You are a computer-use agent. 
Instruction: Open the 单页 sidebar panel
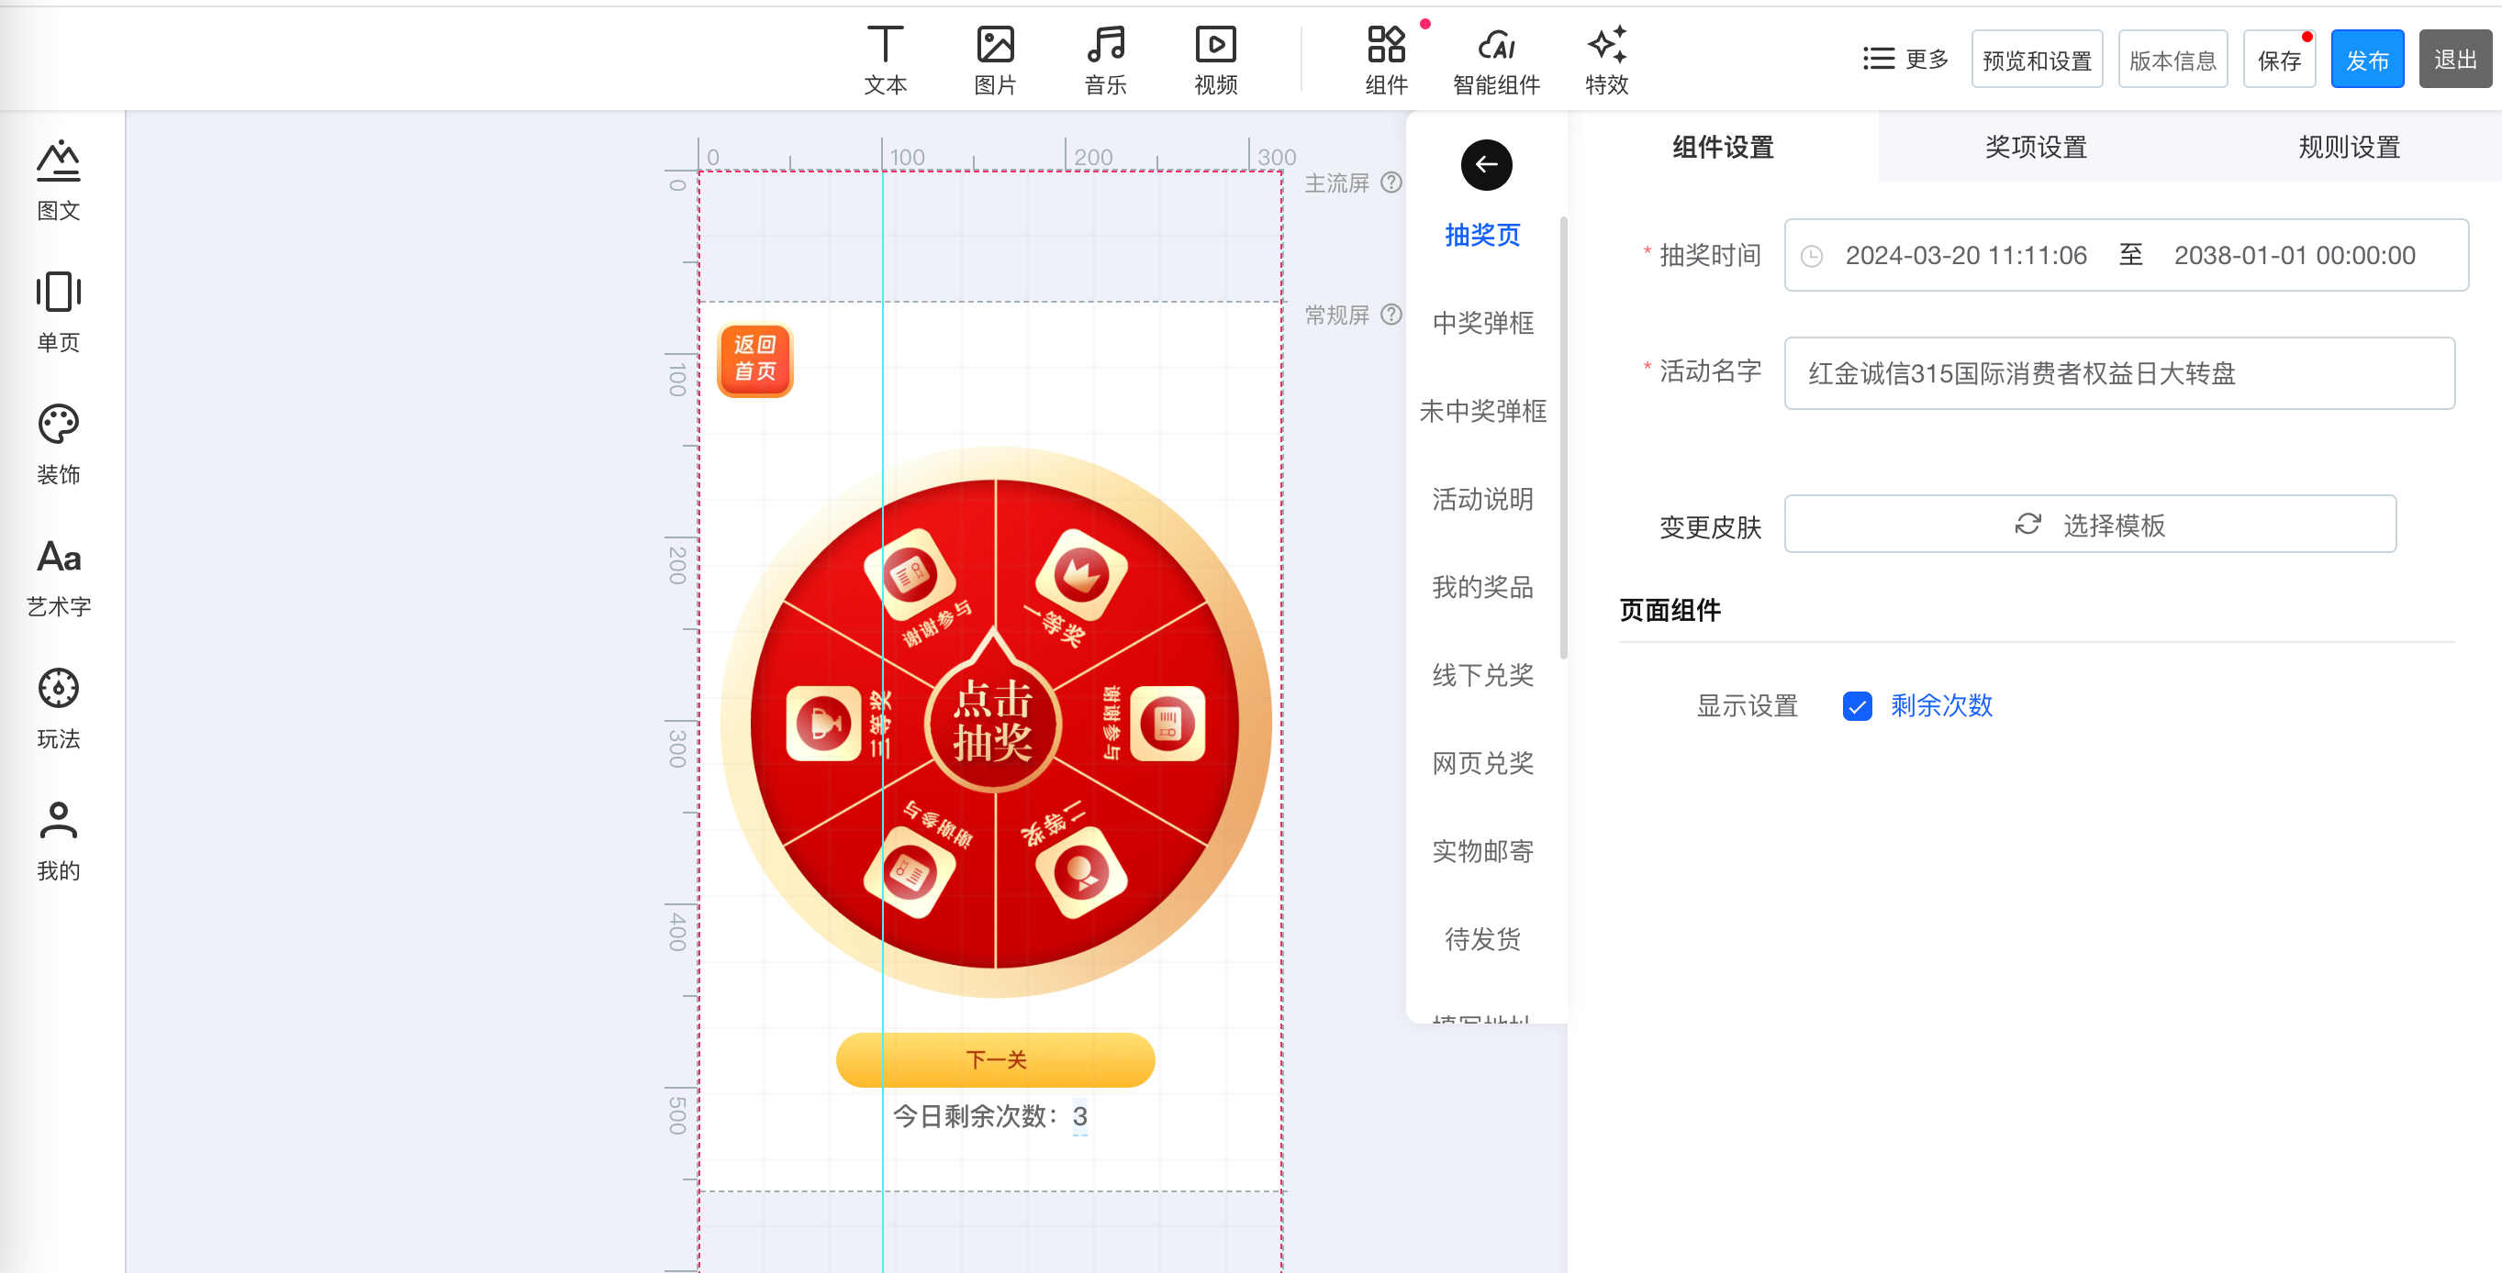[58, 312]
